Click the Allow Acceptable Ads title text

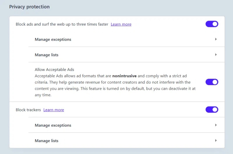click(54, 70)
